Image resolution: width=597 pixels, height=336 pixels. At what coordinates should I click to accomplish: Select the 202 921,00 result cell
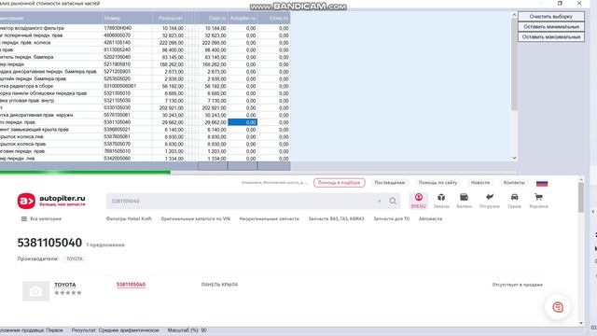tap(168, 108)
